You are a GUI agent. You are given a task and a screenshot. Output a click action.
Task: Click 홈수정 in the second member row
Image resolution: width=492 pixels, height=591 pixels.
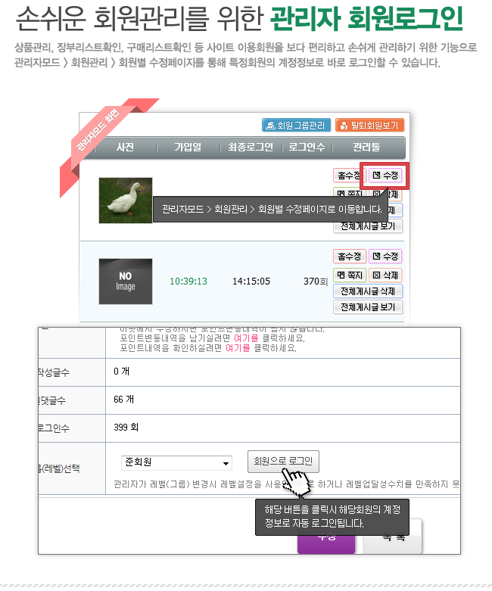(349, 257)
